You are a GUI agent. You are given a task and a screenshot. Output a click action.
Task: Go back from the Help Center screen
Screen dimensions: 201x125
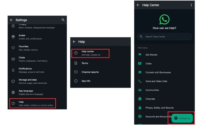(x=138, y=5)
